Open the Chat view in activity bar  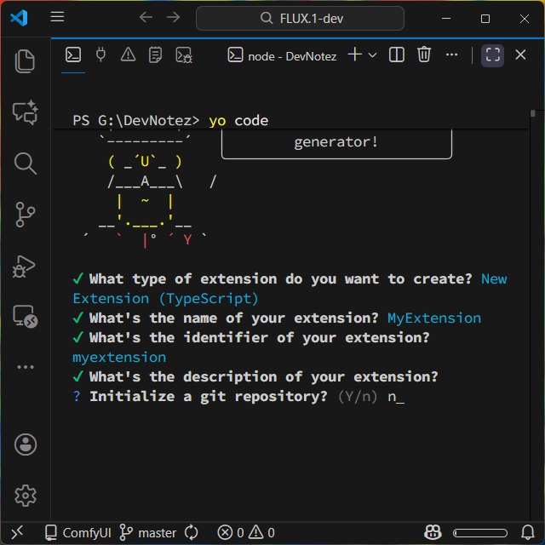click(26, 112)
